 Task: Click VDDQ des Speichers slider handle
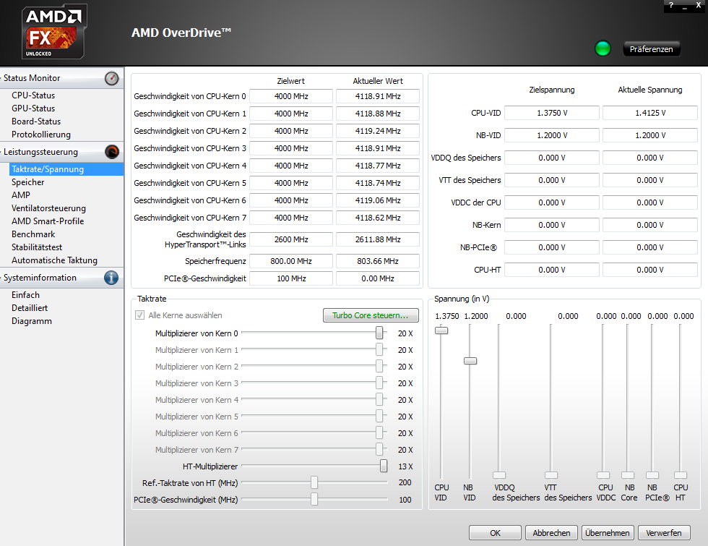(x=499, y=475)
